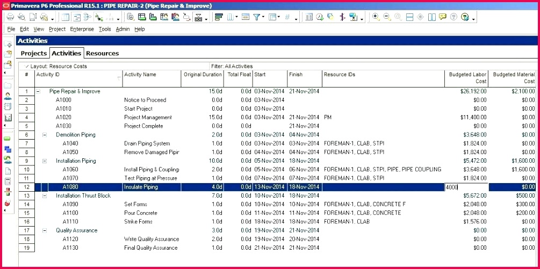Open the Enterprise menu

coord(82,29)
